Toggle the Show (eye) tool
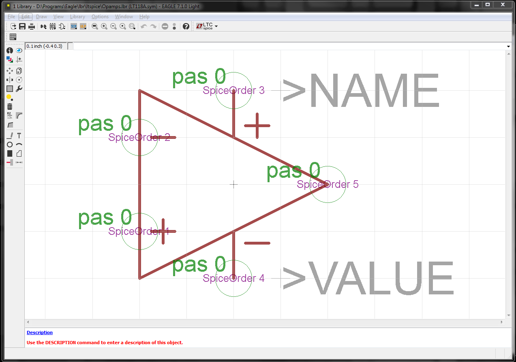The width and height of the screenshot is (516, 362). click(19, 50)
